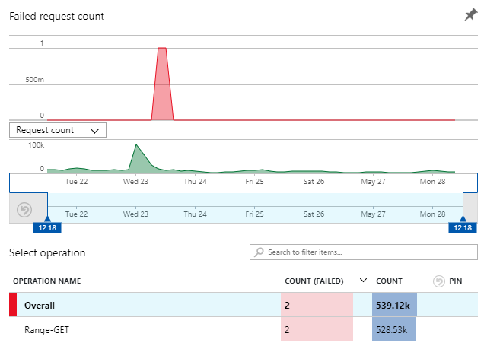484x346 pixels.
Task: Reset the time range selection
Action: (24, 210)
